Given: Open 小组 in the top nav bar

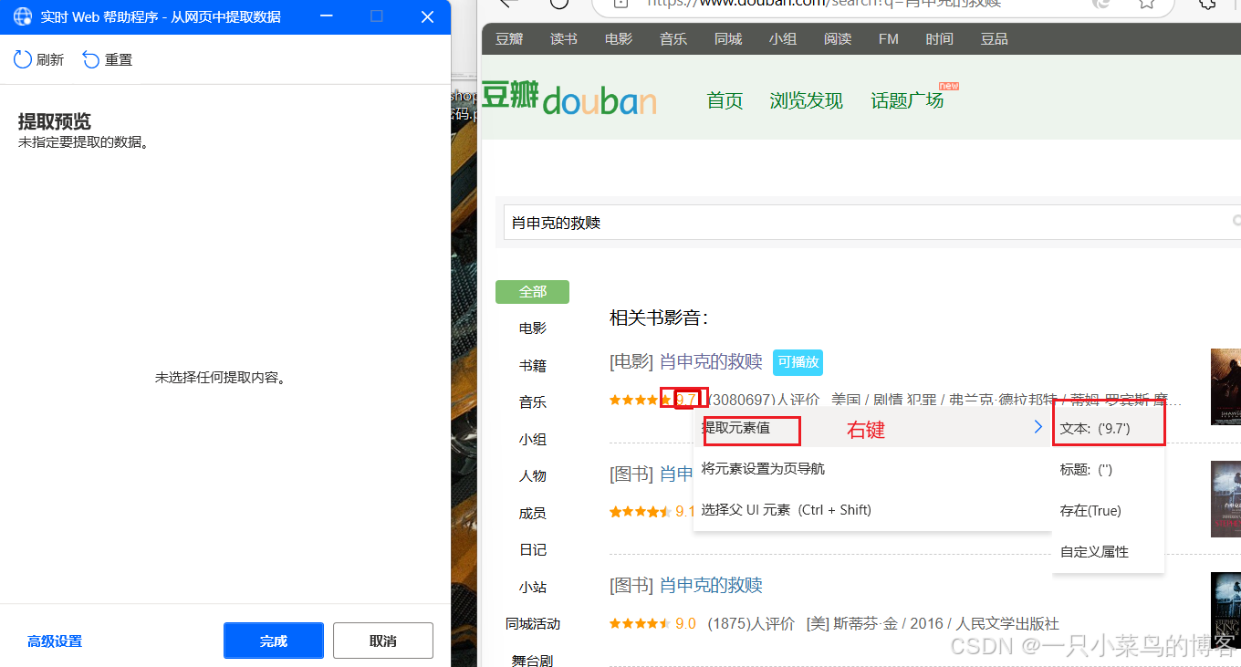Looking at the screenshot, I should (x=783, y=38).
